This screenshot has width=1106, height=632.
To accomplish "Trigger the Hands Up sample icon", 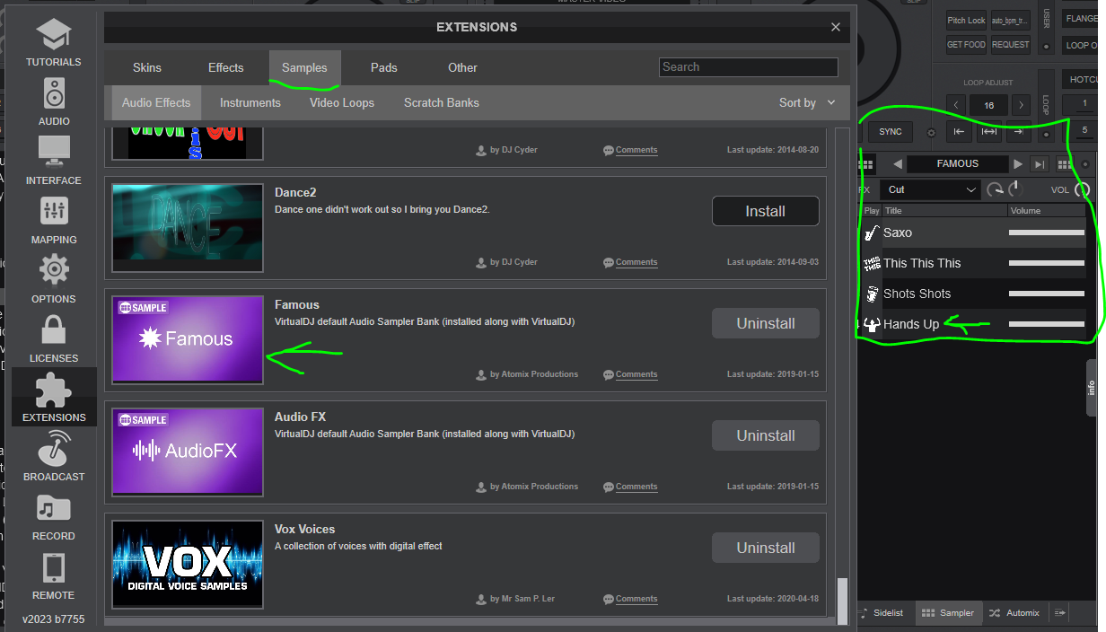I will pyautogui.click(x=871, y=325).
